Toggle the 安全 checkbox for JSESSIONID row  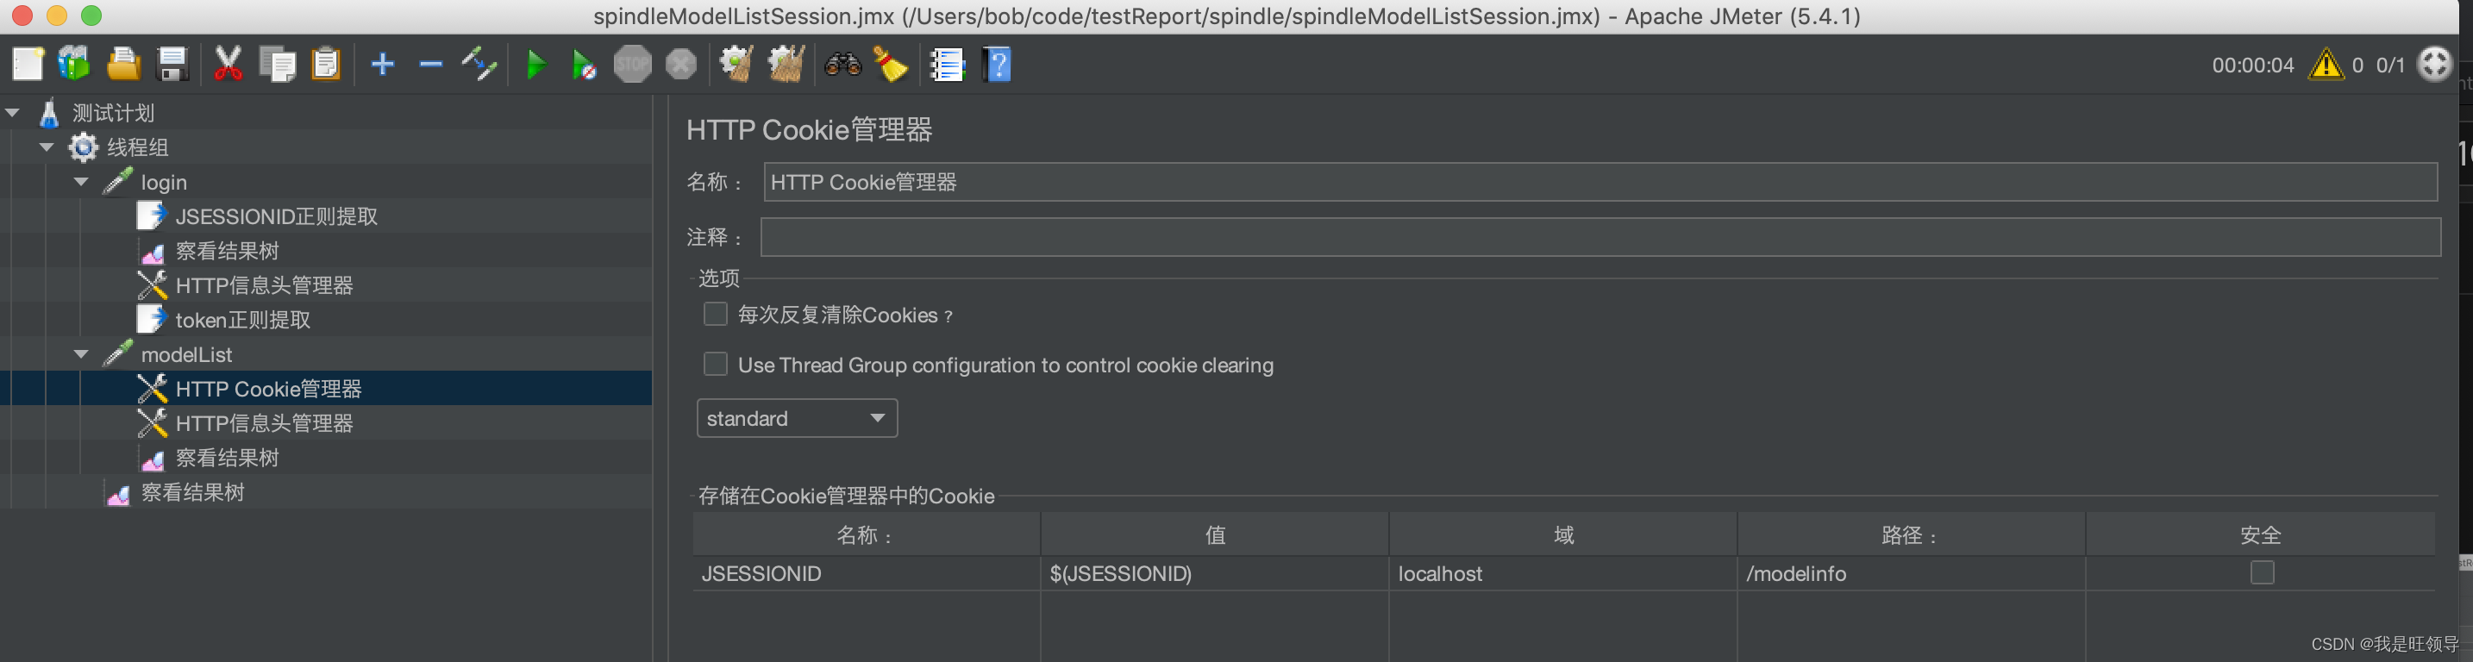tap(2262, 572)
